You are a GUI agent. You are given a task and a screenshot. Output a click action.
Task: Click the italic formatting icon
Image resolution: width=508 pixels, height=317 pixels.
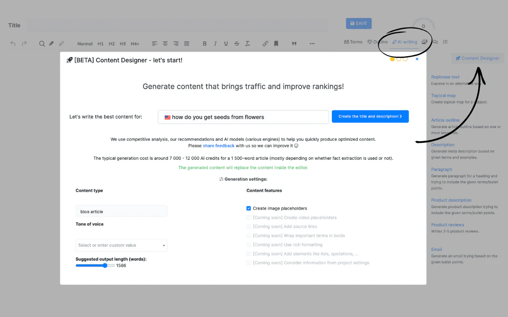[215, 44]
